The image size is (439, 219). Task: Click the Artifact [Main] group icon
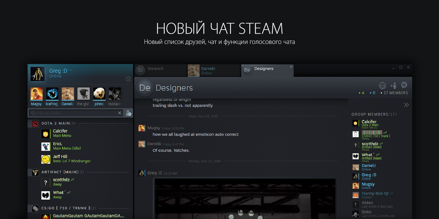35,173
